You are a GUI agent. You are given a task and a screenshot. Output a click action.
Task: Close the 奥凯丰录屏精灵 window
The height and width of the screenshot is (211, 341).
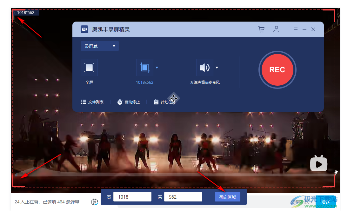(x=313, y=29)
